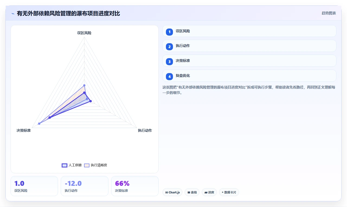
Task: Click the number 4 badge for 复盘优化
Action: point(169,77)
